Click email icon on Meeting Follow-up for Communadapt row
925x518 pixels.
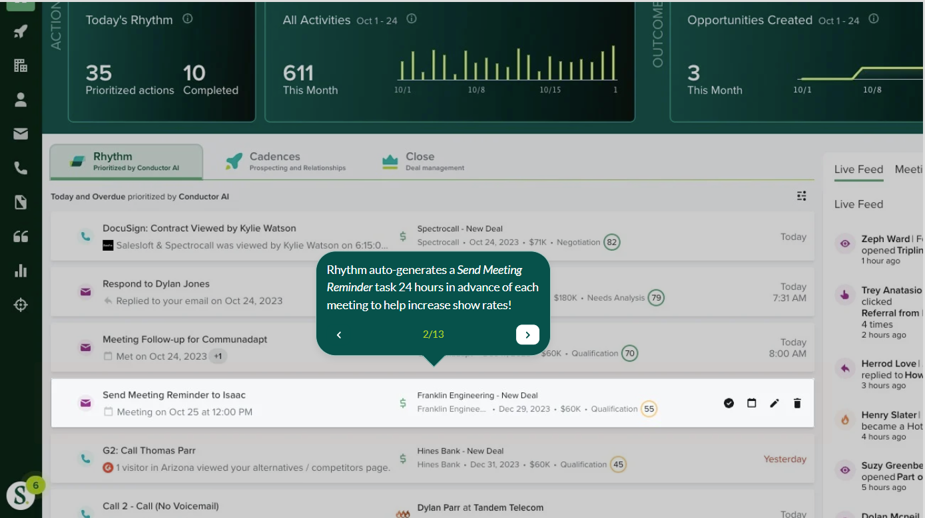(x=85, y=347)
